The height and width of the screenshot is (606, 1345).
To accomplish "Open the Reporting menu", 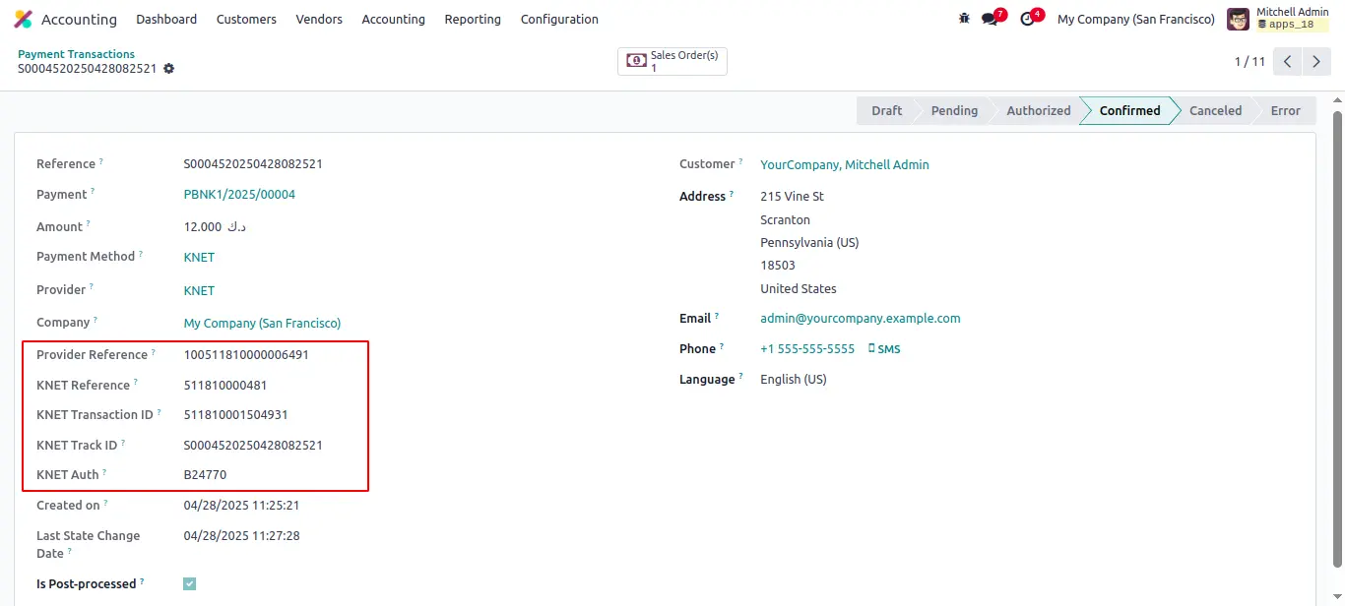I will tap(473, 19).
